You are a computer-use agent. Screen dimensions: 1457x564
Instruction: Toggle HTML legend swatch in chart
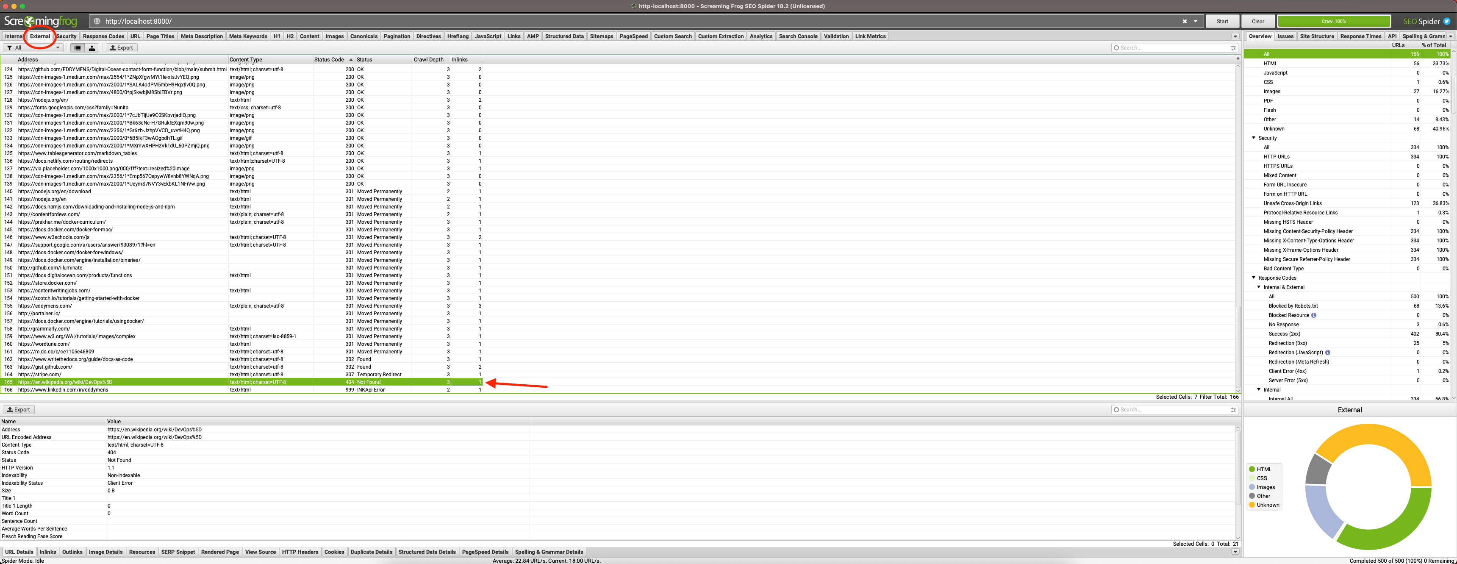coord(1252,469)
